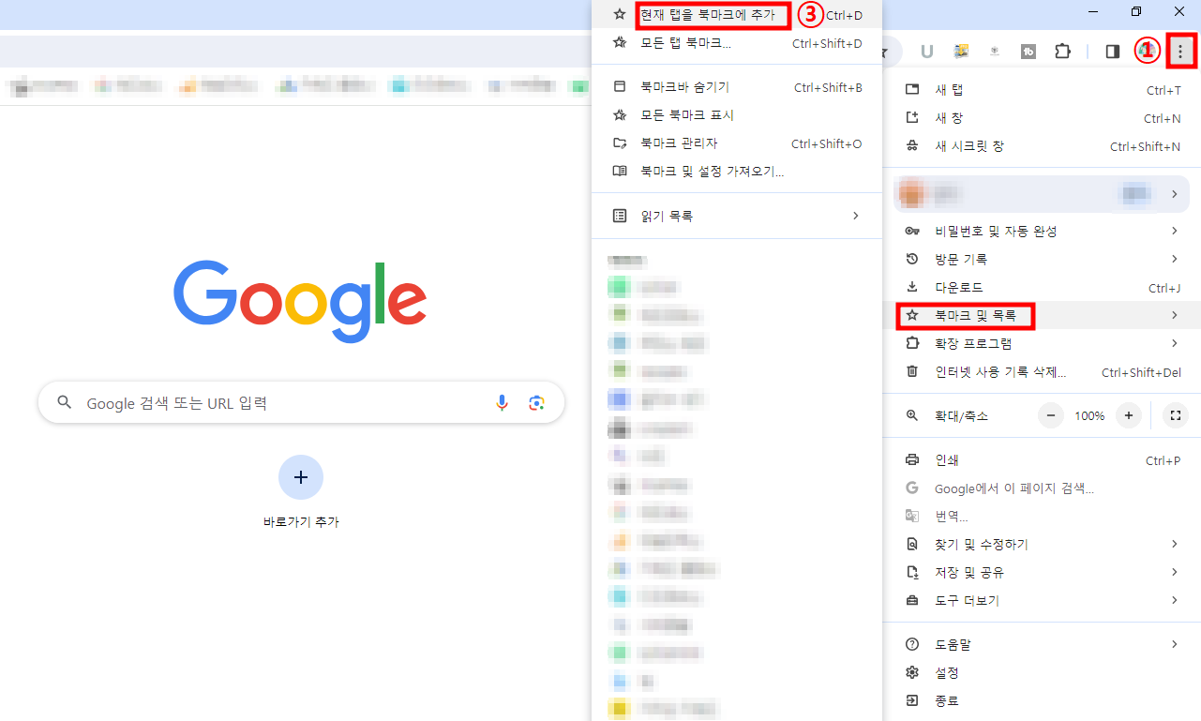
Task: Expand the 북마크 및 목록 submenu
Action: point(966,315)
